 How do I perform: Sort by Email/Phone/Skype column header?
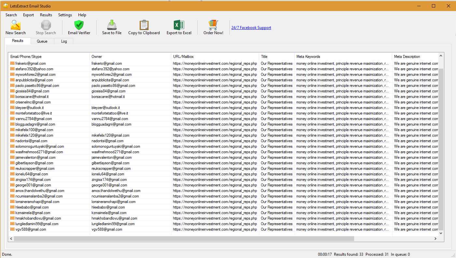[x=26, y=57]
